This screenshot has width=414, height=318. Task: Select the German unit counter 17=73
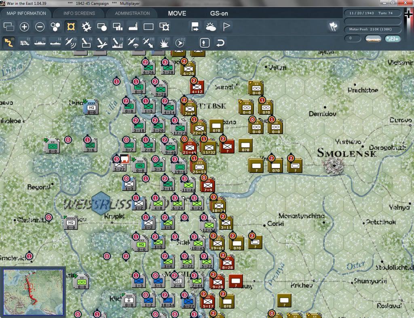[x=180, y=128]
